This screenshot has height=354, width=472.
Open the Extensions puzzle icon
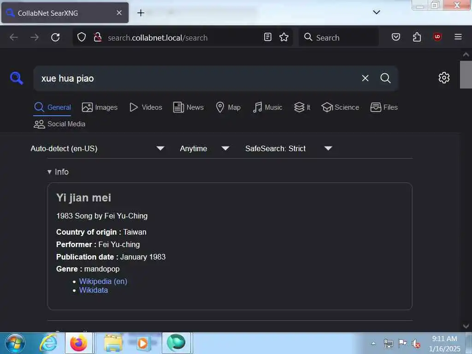coord(417,37)
